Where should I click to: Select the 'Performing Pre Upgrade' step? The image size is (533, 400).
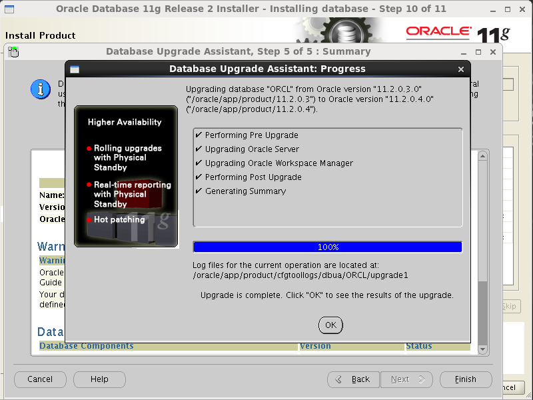pyautogui.click(x=252, y=135)
